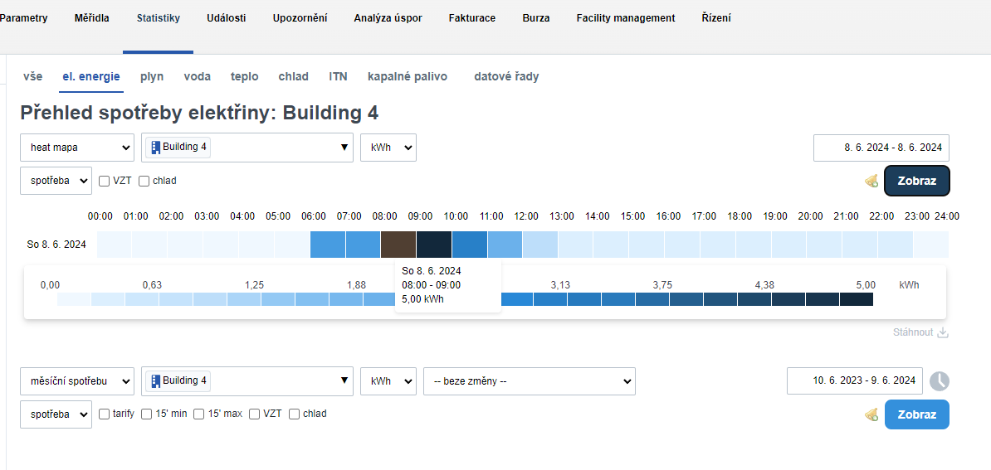Switch to the Fakturace menu tab
The width and height of the screenshot is (991, 470).
point(472,18)
